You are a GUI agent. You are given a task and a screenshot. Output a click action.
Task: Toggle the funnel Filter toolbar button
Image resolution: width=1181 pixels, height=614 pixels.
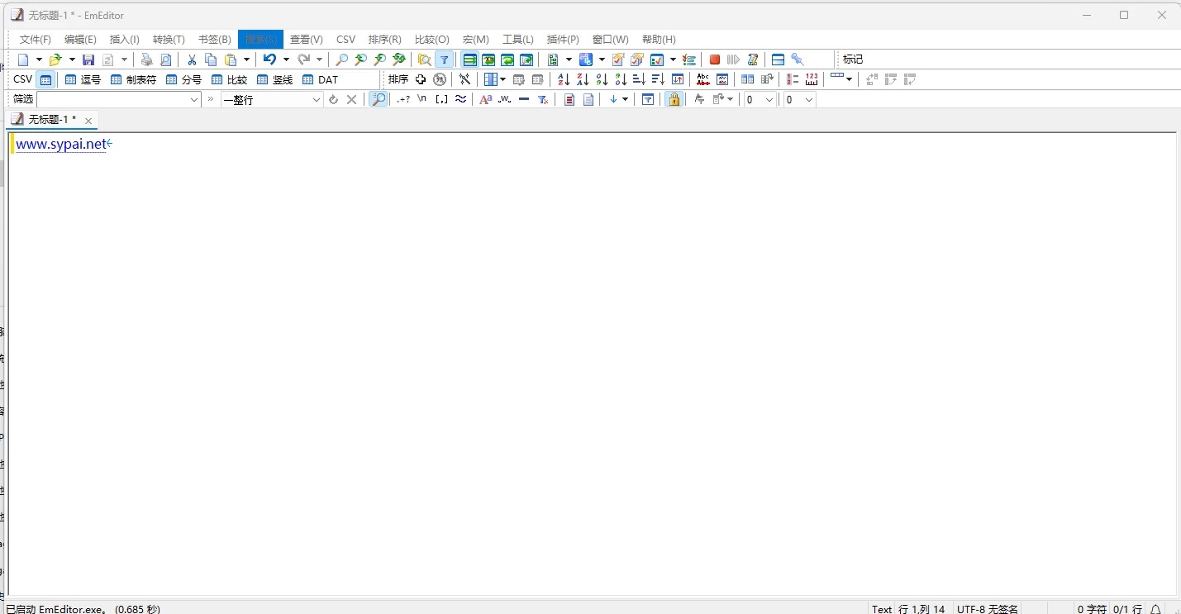444,59
